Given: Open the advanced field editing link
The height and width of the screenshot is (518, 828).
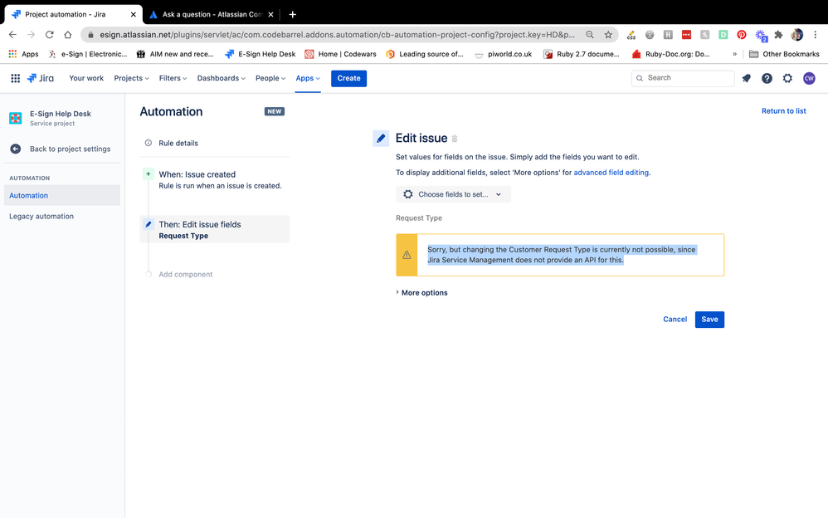Looking at the screenshot, I should 611,173.
